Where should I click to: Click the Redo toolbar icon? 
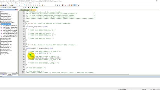pyautogui.click(x=17, y=5)
